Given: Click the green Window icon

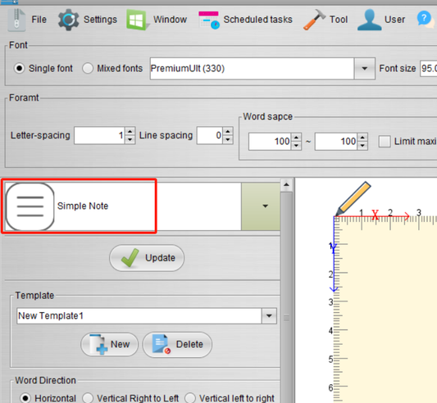Looking at the screenshot, I should coord(137,20).
